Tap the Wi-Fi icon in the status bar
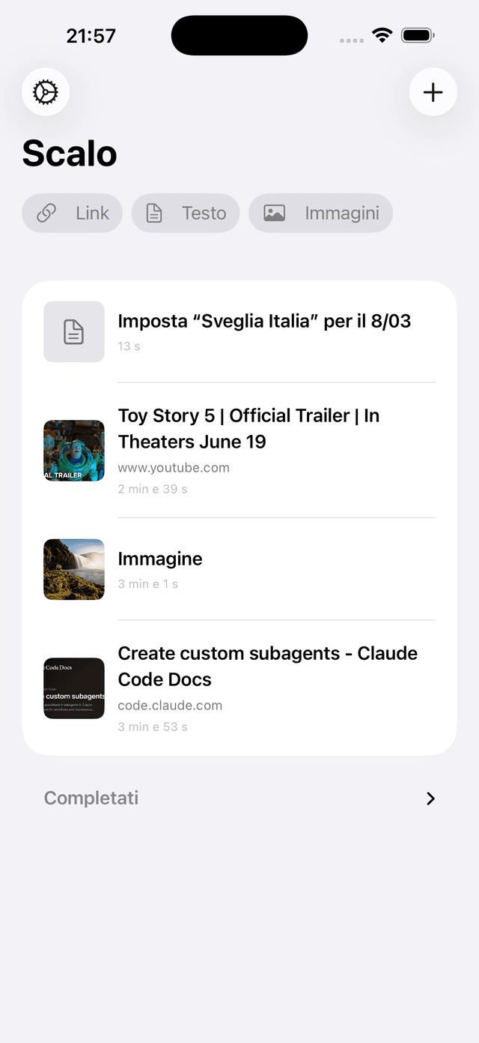 pos(382,34)
